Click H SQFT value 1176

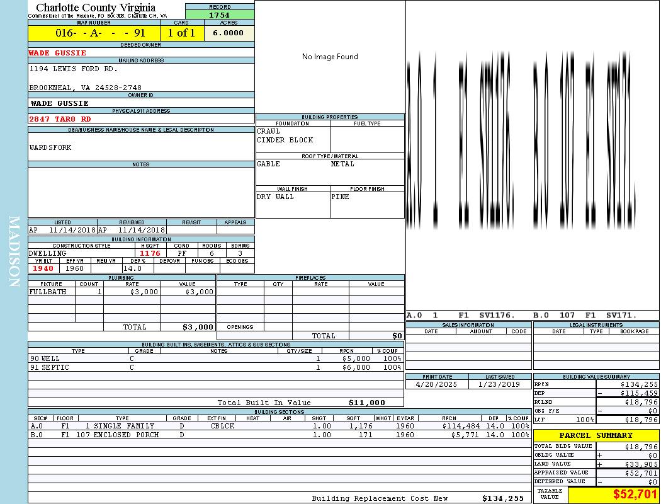[150, 253]
